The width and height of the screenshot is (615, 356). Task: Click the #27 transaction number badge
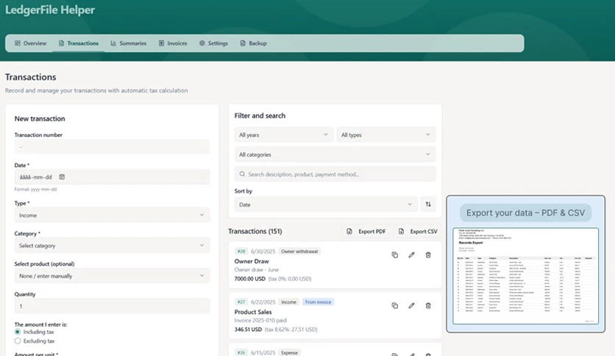point(241,302)
